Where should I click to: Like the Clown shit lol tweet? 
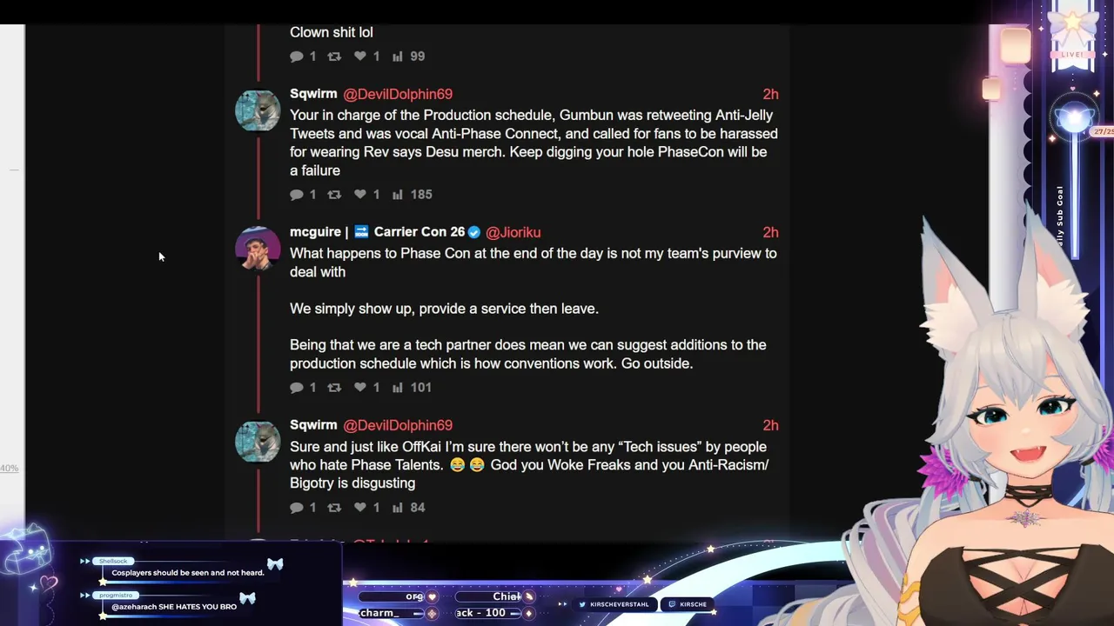(x=360, y=57)
